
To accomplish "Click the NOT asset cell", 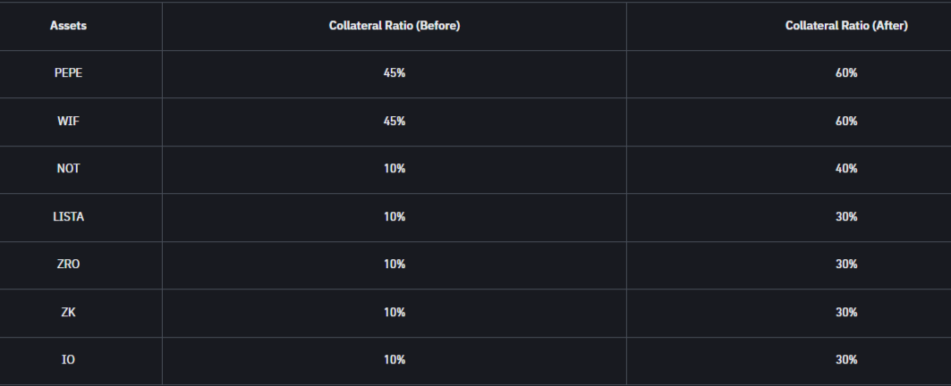I will (x=68, y=169).
